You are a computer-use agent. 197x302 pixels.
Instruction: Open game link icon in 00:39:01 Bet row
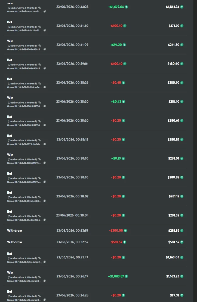(39, 65)
